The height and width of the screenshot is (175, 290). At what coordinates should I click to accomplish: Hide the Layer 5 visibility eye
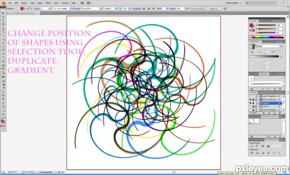(250, 103)
